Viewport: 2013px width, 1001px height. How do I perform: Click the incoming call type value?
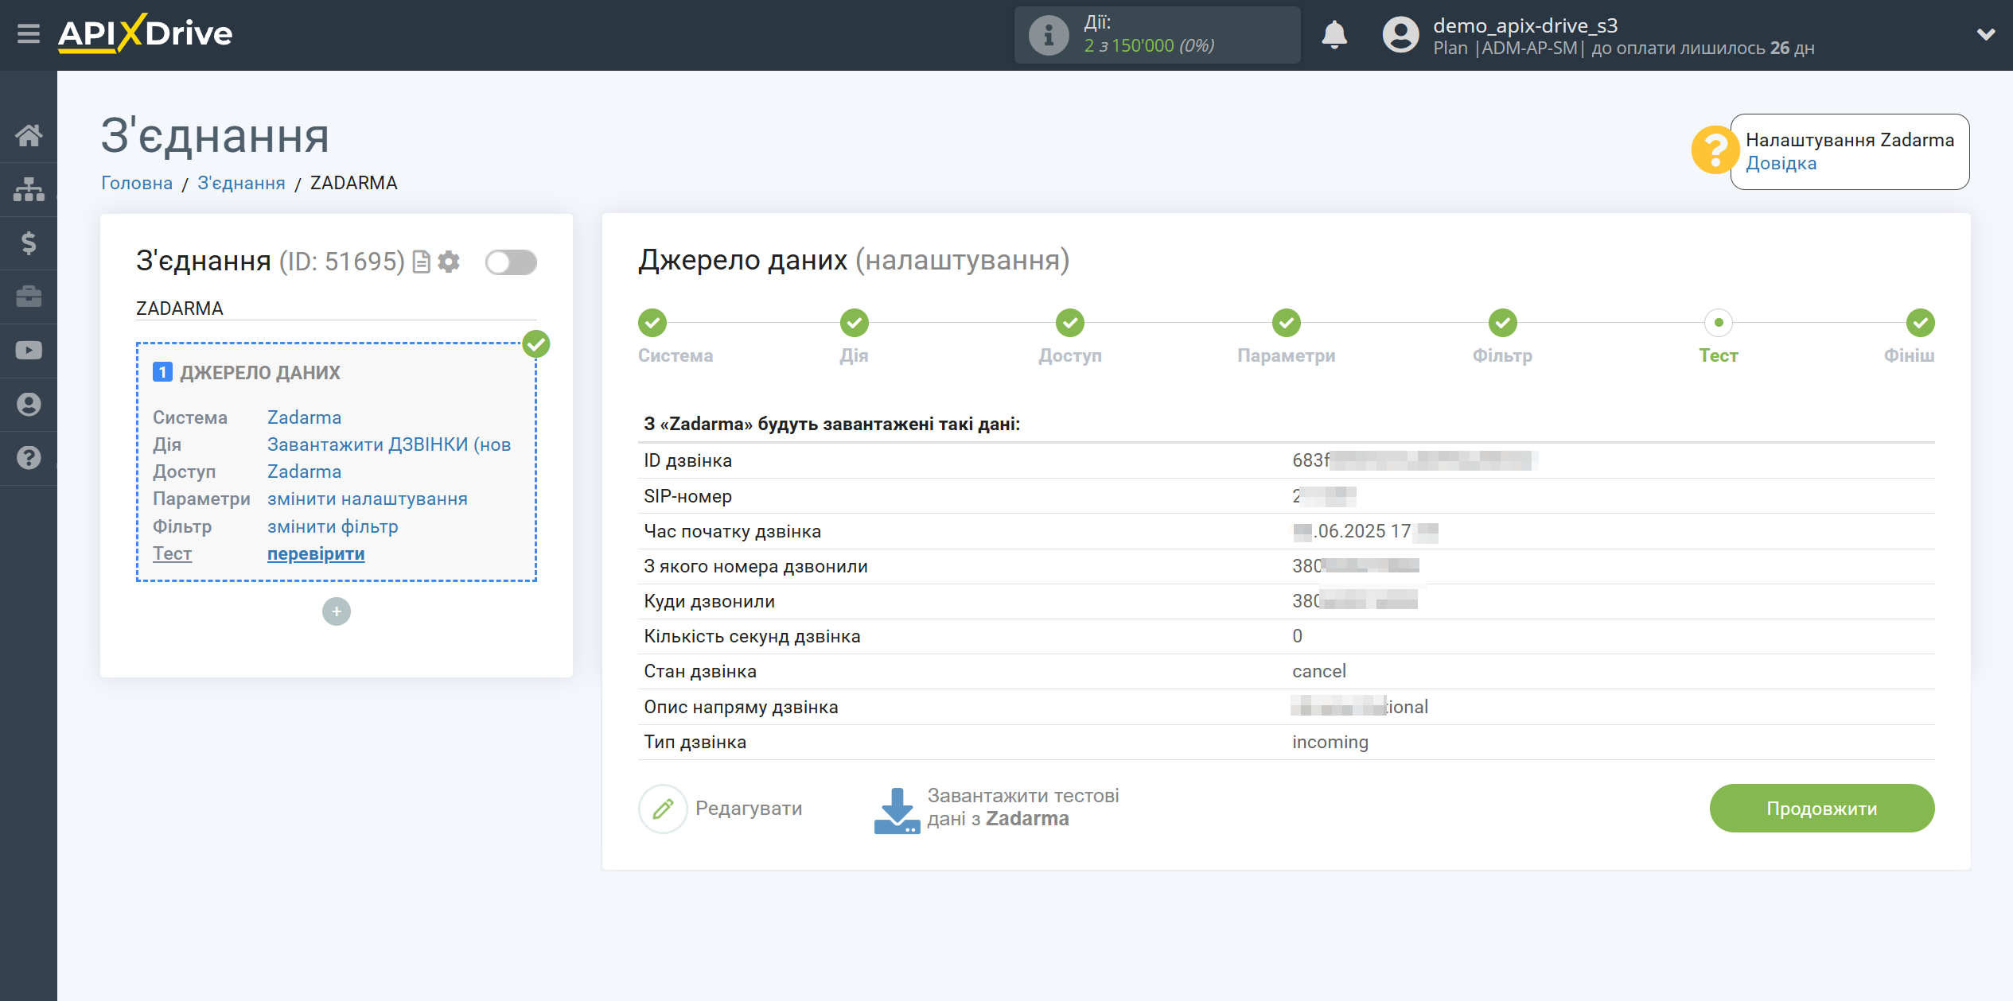1330,742
